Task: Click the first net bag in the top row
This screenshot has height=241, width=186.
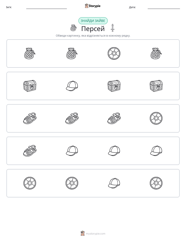Action: tap(30, 53)
